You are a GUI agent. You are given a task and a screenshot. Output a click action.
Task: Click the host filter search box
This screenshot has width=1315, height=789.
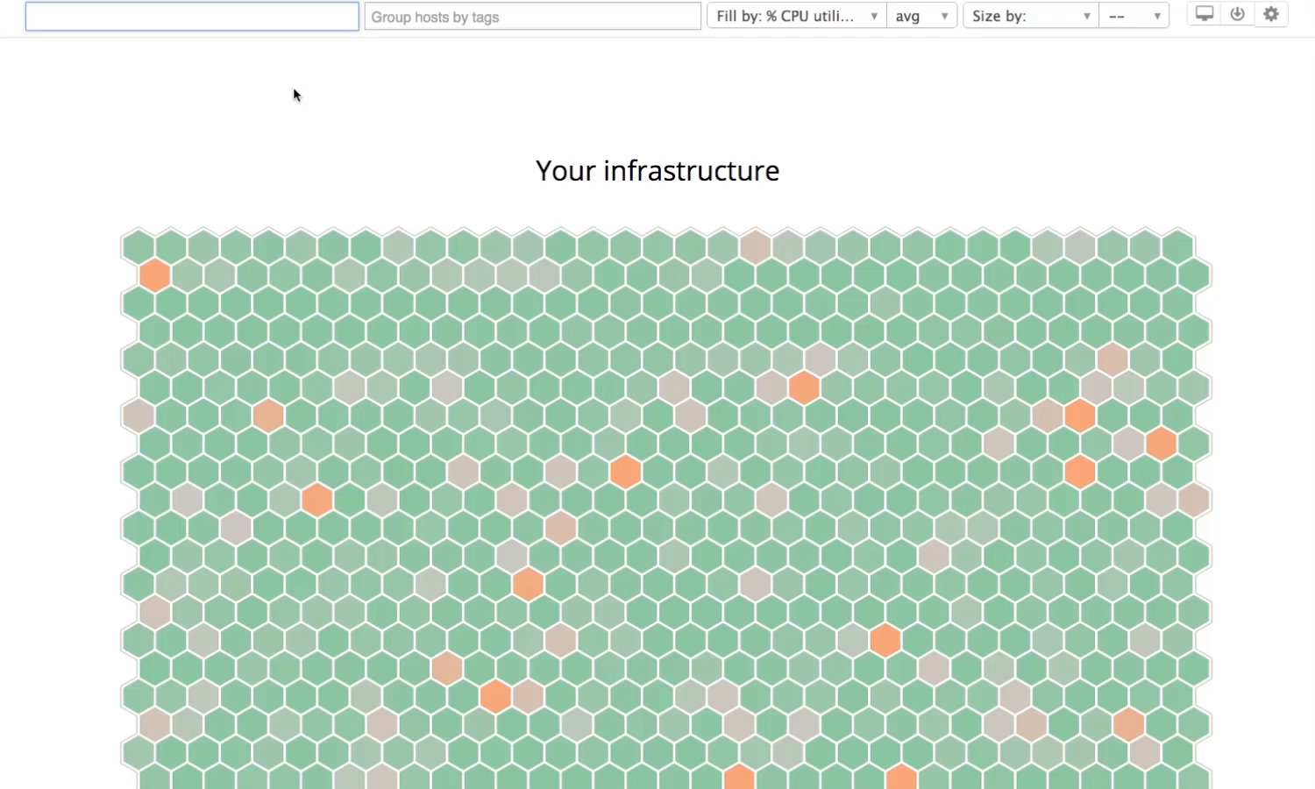(191, 16)
